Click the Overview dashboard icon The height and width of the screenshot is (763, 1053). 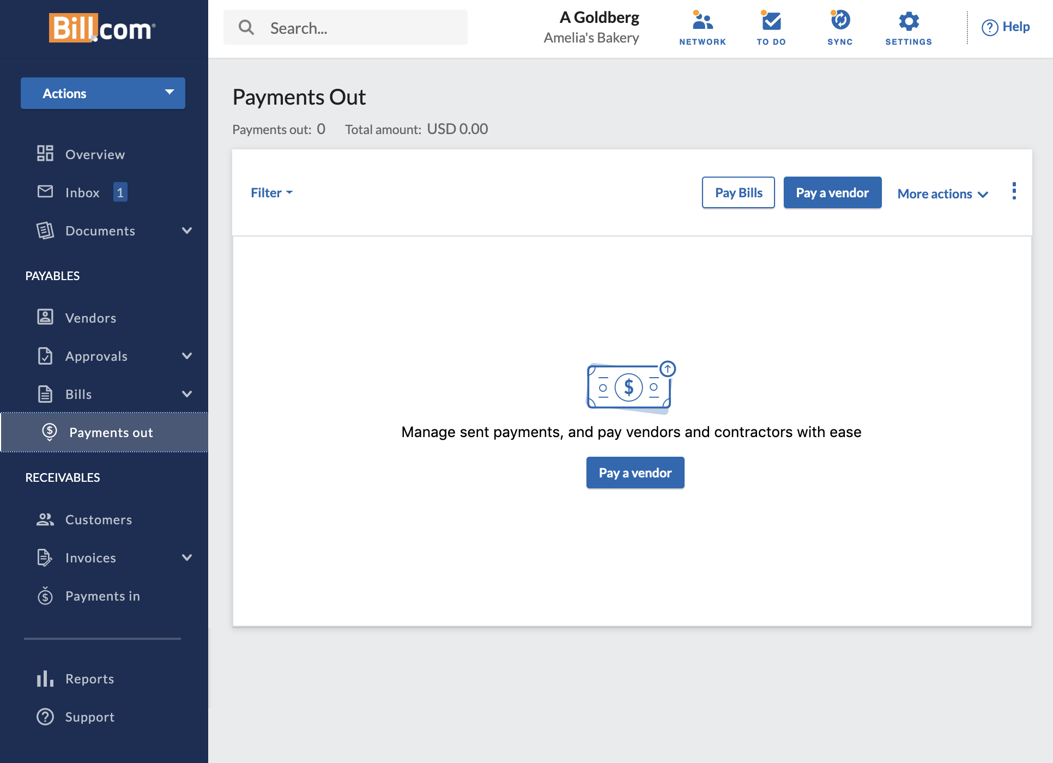click(45, 154)
